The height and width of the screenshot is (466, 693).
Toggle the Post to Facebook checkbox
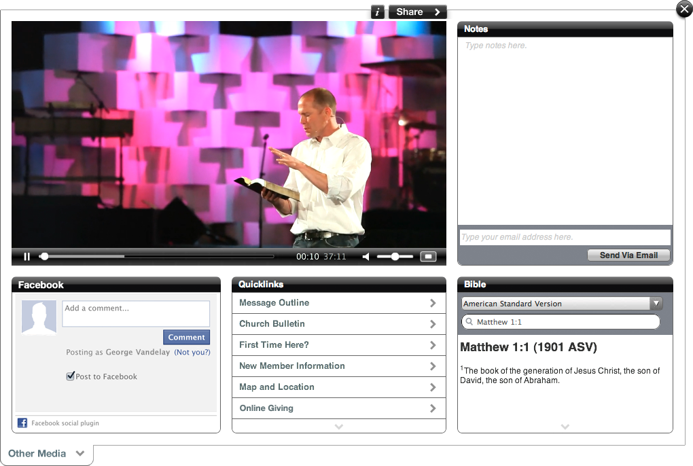(70, 376)
